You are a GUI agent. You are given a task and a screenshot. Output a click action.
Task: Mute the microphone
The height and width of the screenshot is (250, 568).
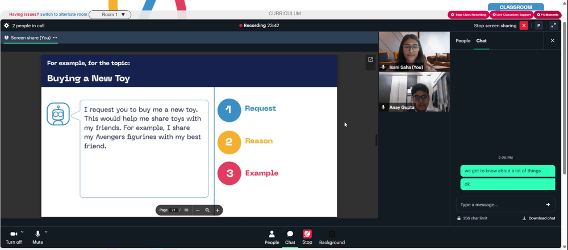[37, 238]
